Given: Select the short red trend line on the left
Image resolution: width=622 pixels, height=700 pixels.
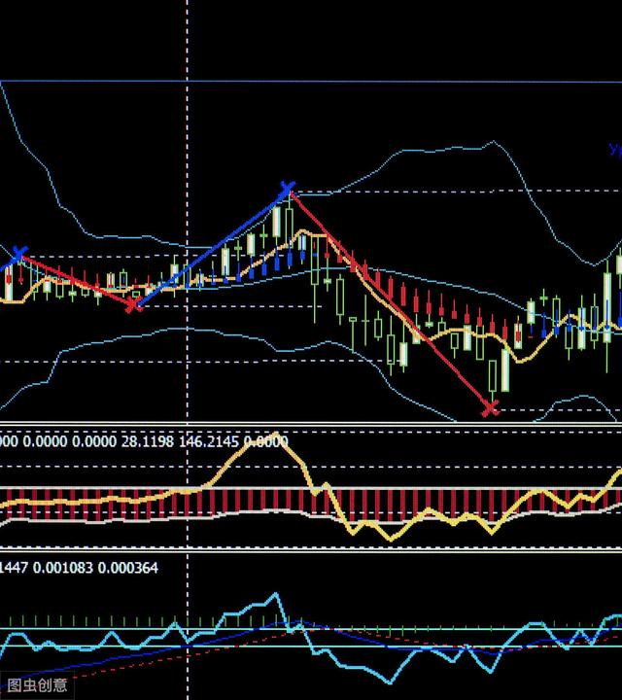Looking at the screenshot, I should pyautogui.click(x=76, y=280).
